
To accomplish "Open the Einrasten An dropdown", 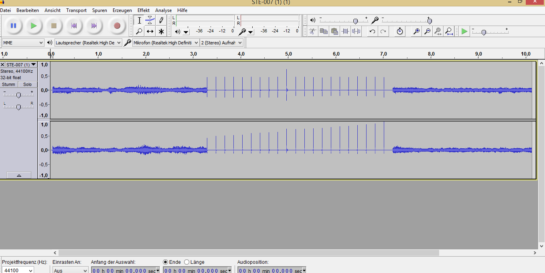I will pyautogui.click(x=70, y=270).
